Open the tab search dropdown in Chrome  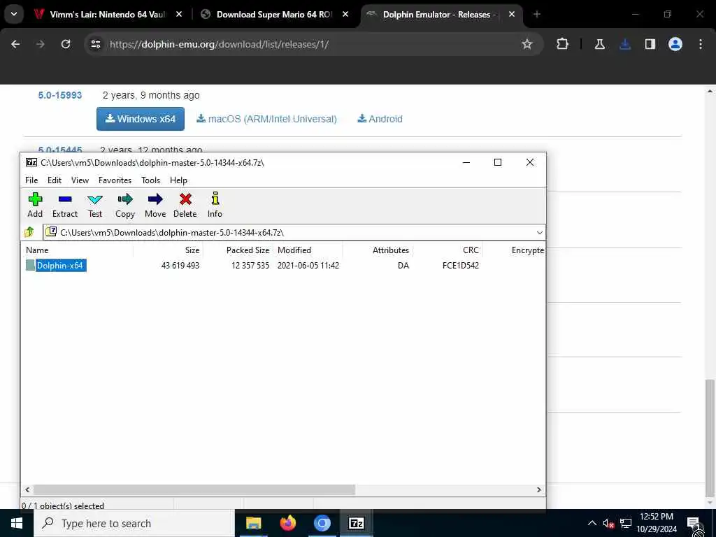[14, 14]
